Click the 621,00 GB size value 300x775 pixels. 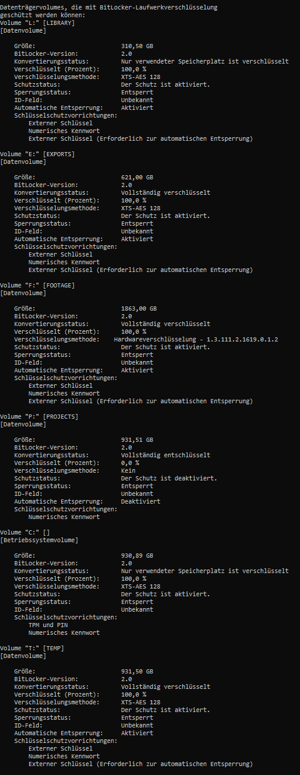[x=137, y=177]
